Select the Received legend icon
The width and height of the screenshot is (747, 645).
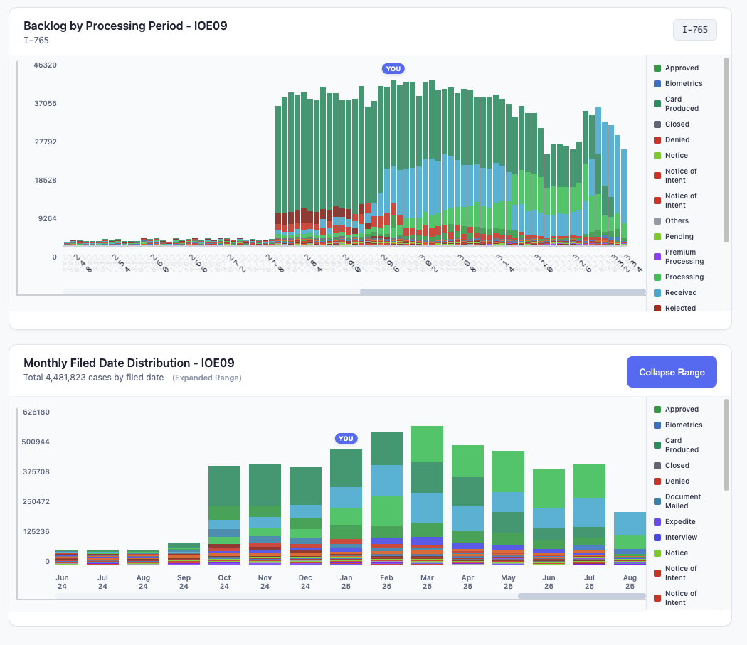click(x=656, y=292)
